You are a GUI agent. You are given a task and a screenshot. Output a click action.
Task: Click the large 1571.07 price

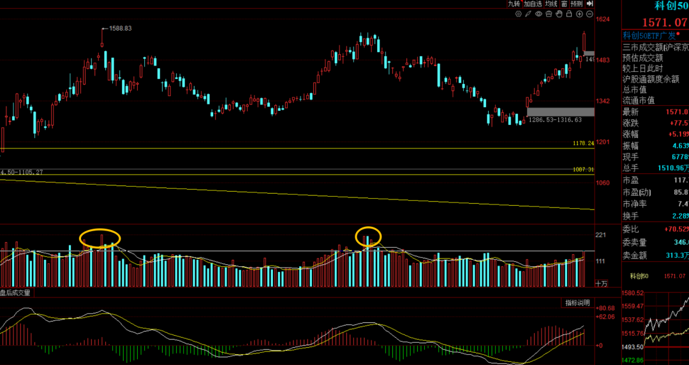tap(665, 22)
